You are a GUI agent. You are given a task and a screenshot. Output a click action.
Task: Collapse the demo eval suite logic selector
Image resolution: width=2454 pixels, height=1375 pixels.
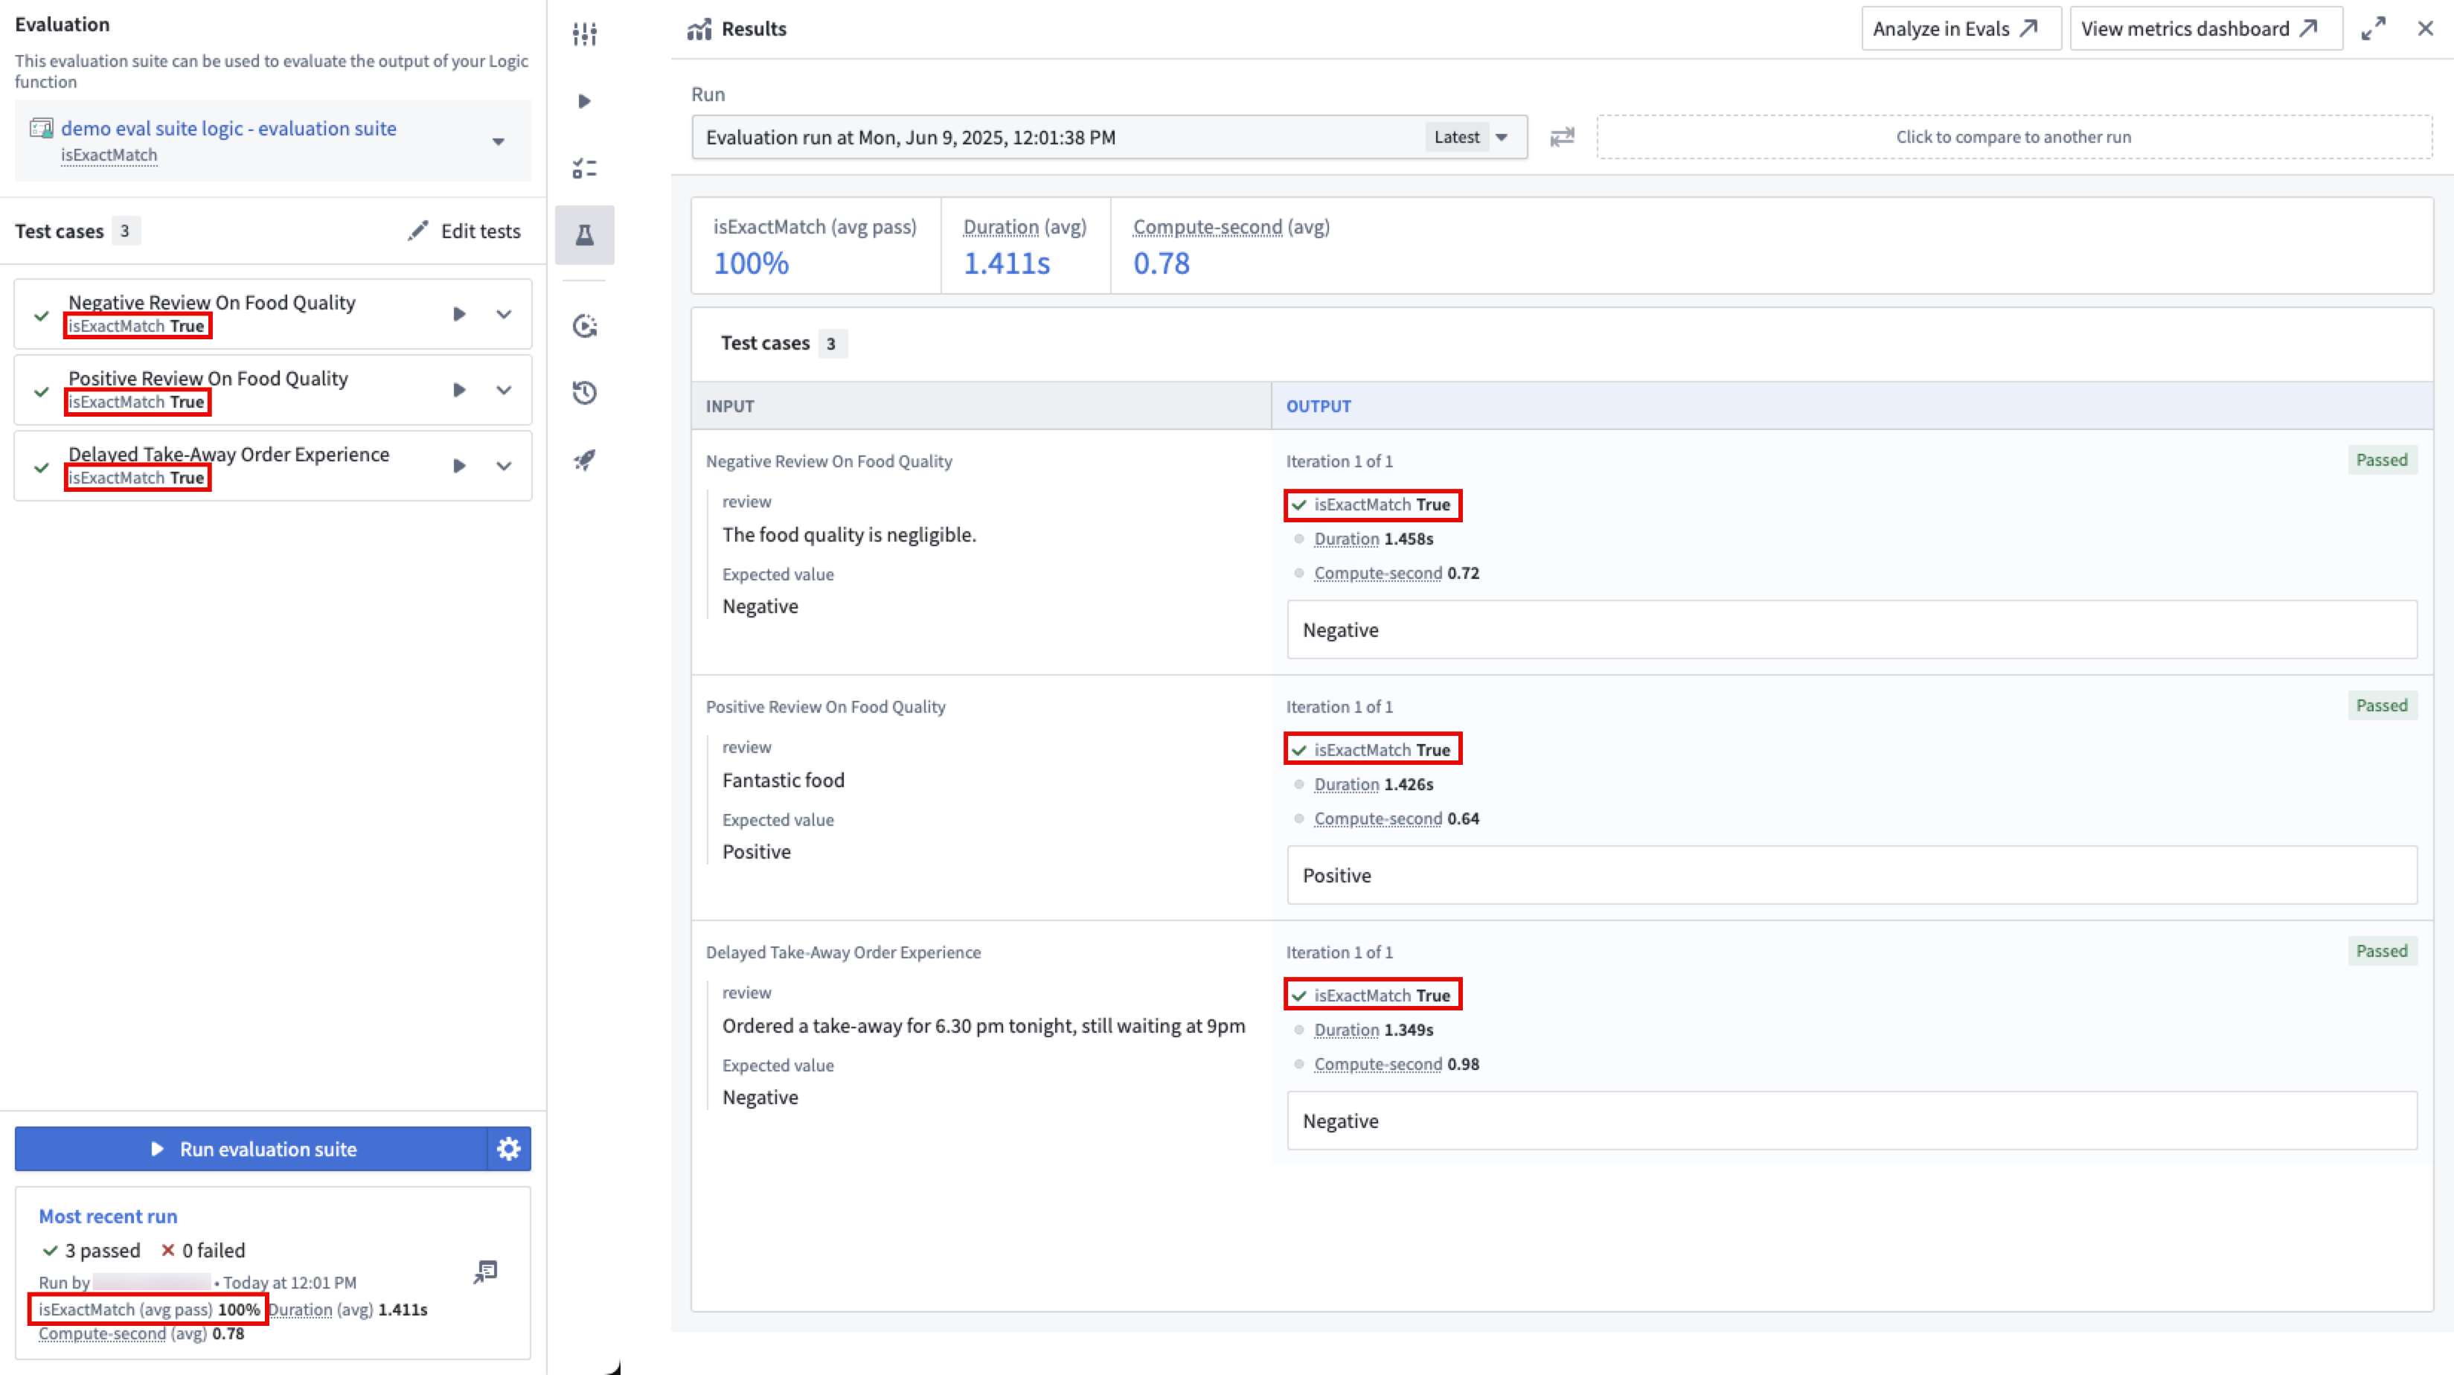[499, 141]
